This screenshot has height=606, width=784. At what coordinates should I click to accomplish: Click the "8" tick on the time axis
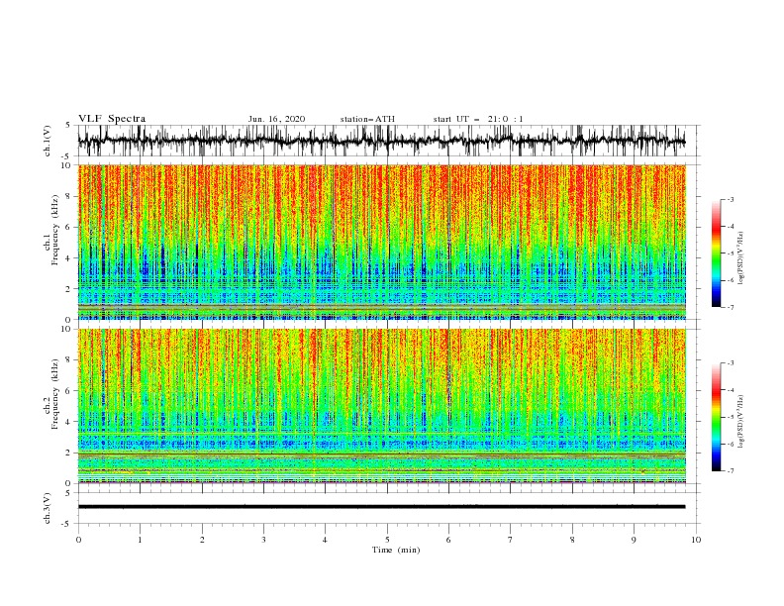tap(572, 540)
